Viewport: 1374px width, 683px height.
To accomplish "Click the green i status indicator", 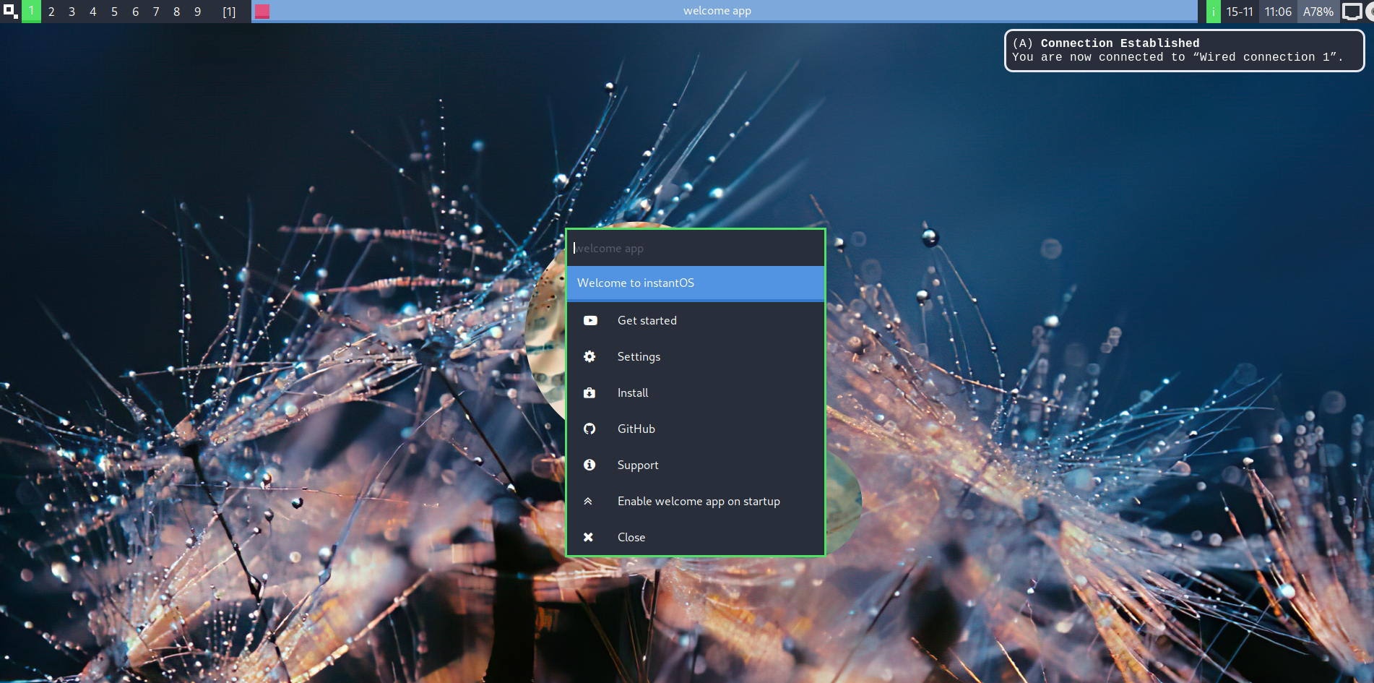I will point(1213,12).
